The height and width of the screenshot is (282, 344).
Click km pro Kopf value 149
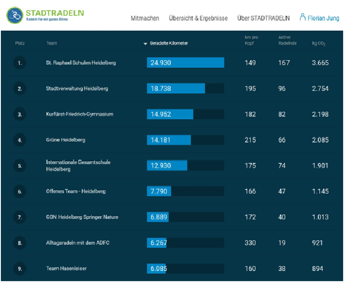click(x=250, y=63)
